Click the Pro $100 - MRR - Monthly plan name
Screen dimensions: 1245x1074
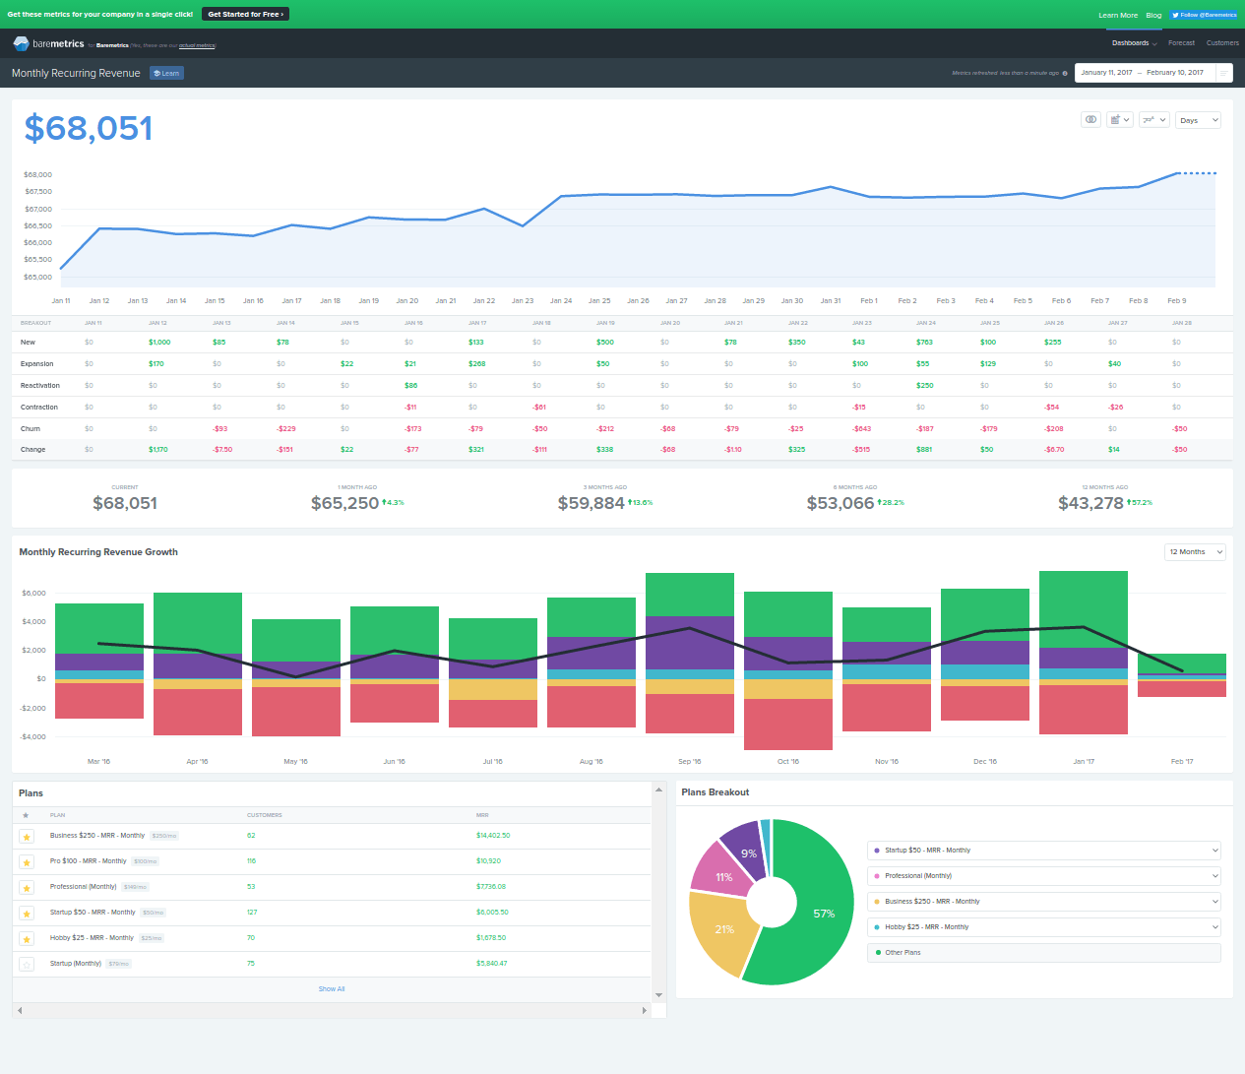[x=89, y=861]
